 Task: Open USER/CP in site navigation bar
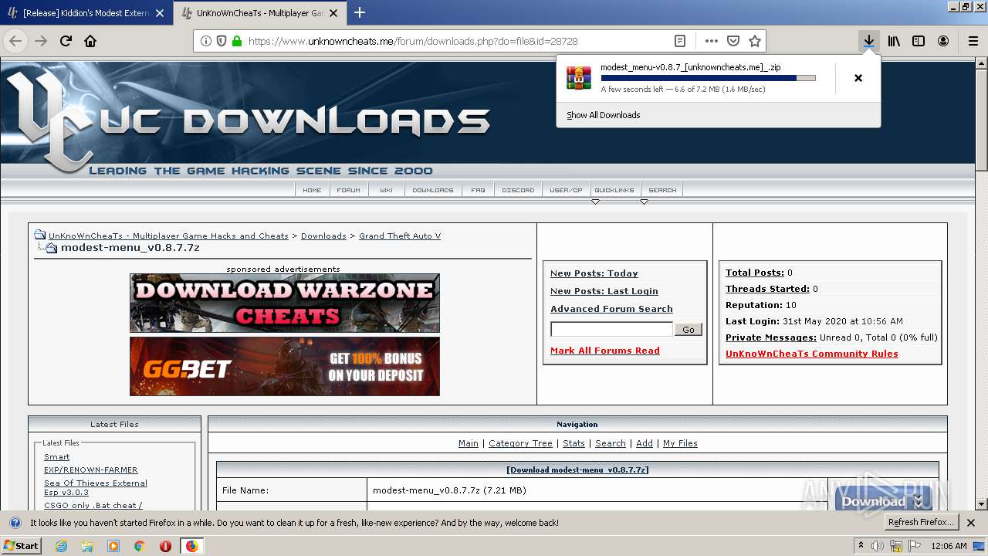567,190
